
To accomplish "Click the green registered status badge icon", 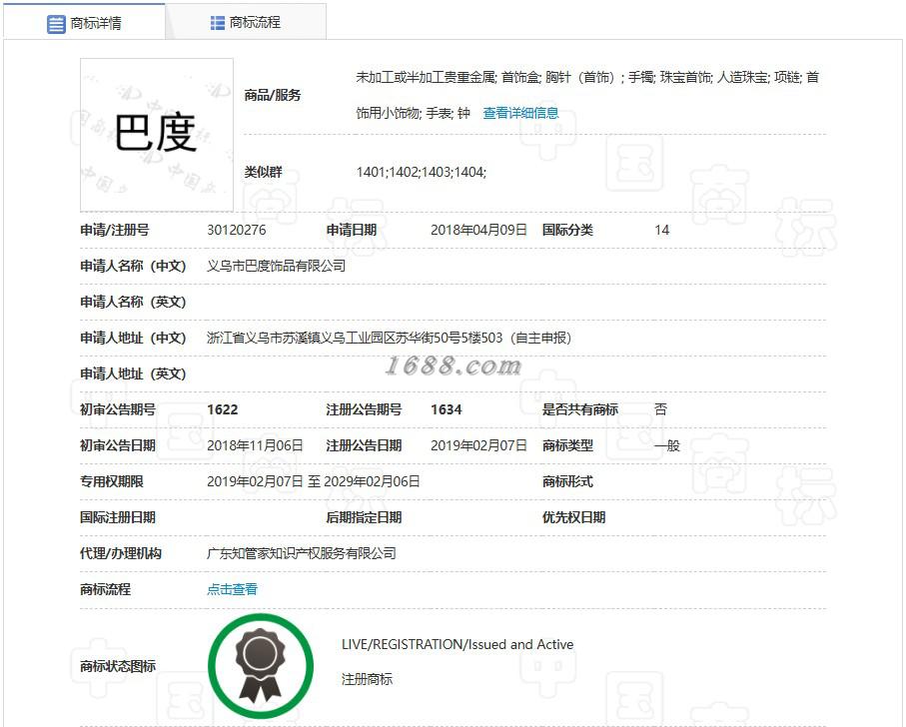I will 261,666.
